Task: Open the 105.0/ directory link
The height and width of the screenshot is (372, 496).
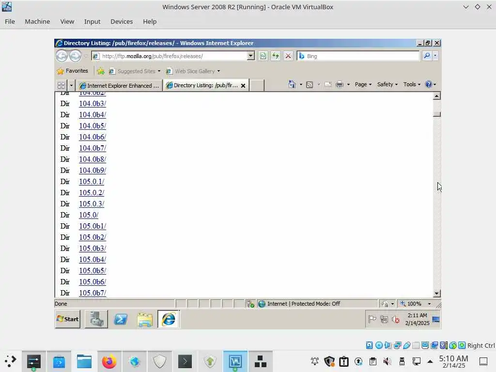Action: [89, 215]
